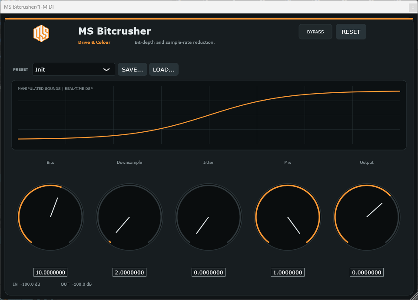418x300 pixels.
Task: Click the Bits value field 10.0000000
Action: 50,272
